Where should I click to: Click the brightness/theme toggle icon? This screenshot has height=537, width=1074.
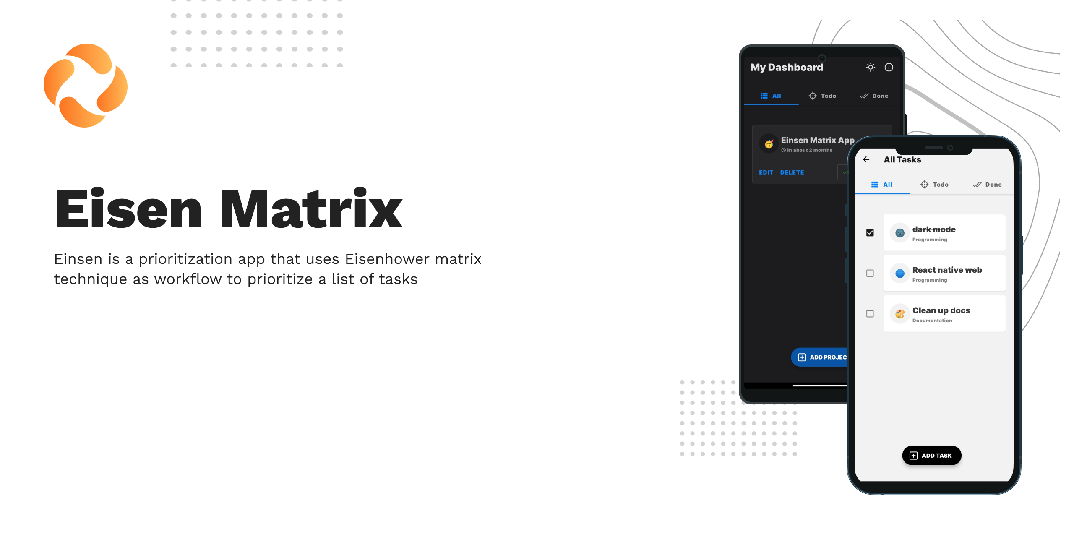coord(871,67)
